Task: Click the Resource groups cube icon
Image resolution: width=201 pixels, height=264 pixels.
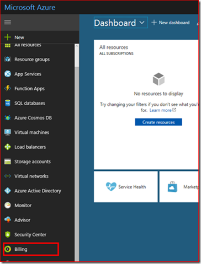Action: point(8,60)
